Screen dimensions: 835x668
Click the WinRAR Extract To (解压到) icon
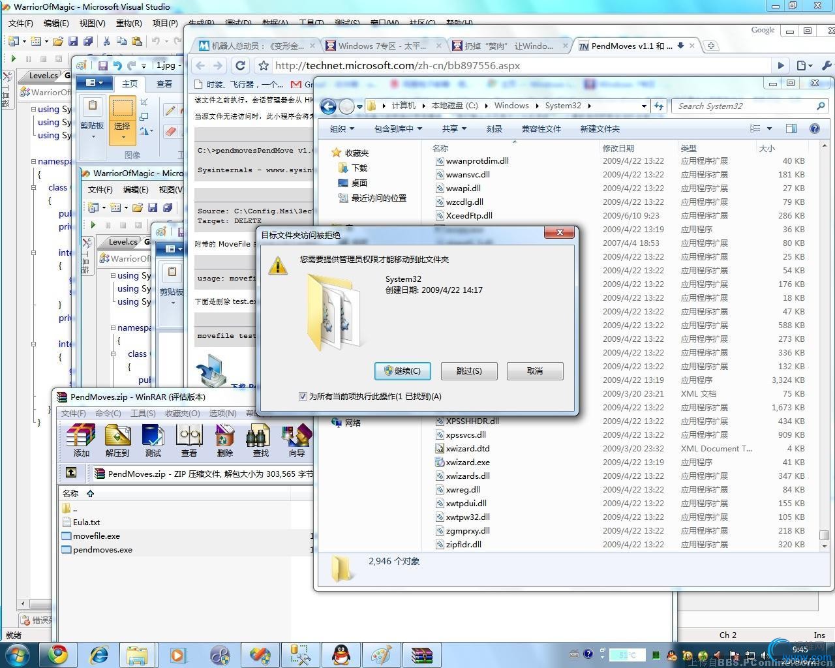[x=117, y=440]
